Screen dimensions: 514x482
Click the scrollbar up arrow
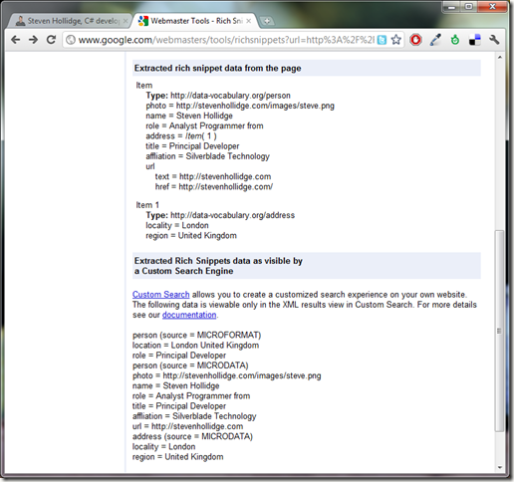(500, 58)
